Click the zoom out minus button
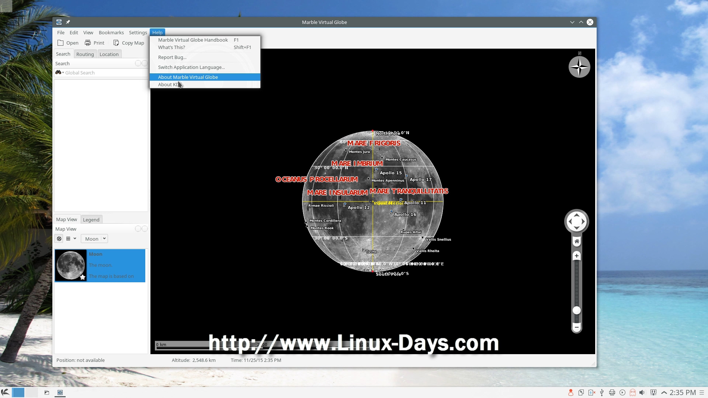This screenshot has width=708, height=398. pos(577,327)
